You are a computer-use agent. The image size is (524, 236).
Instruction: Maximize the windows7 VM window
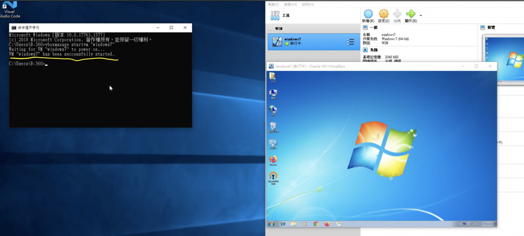(x=476, y=66)
